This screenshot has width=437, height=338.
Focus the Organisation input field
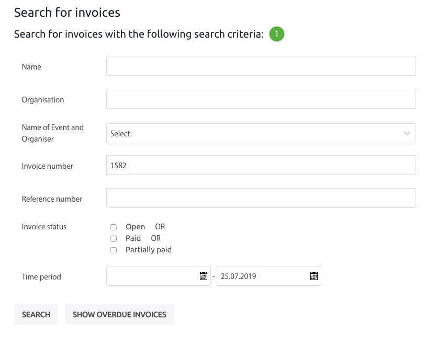[261, 99]
